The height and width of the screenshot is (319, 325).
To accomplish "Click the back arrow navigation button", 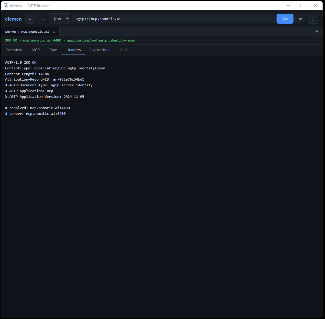I will pyautogui.click(x=31, y=19).
